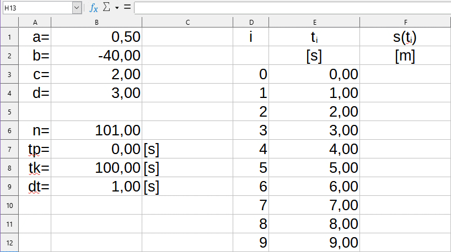Image resolution: width=451 pixels, height=252 pixels.
Task: Click column F header
Action: 405,22
